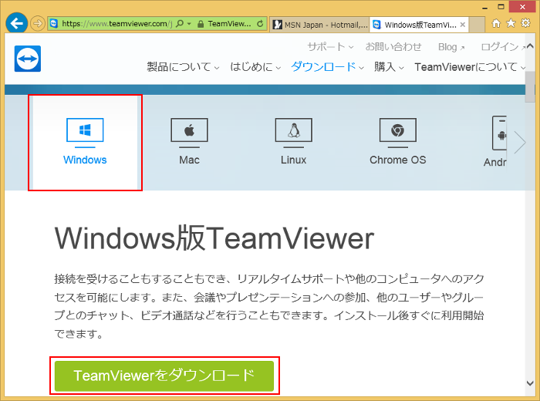Click the TeamViewerをダウンロード button
The height and width of the screenshot is (401, 540).
(164, 376)
